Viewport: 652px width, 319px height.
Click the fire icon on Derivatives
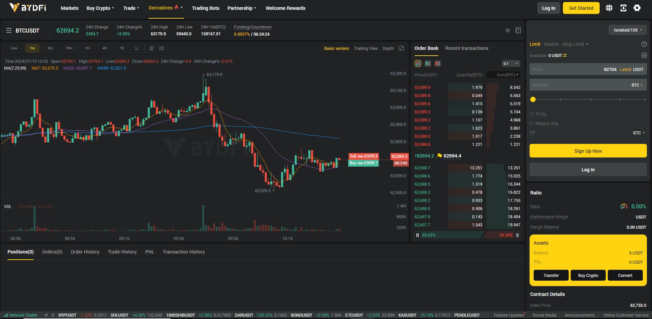click(x=176, y=7)
